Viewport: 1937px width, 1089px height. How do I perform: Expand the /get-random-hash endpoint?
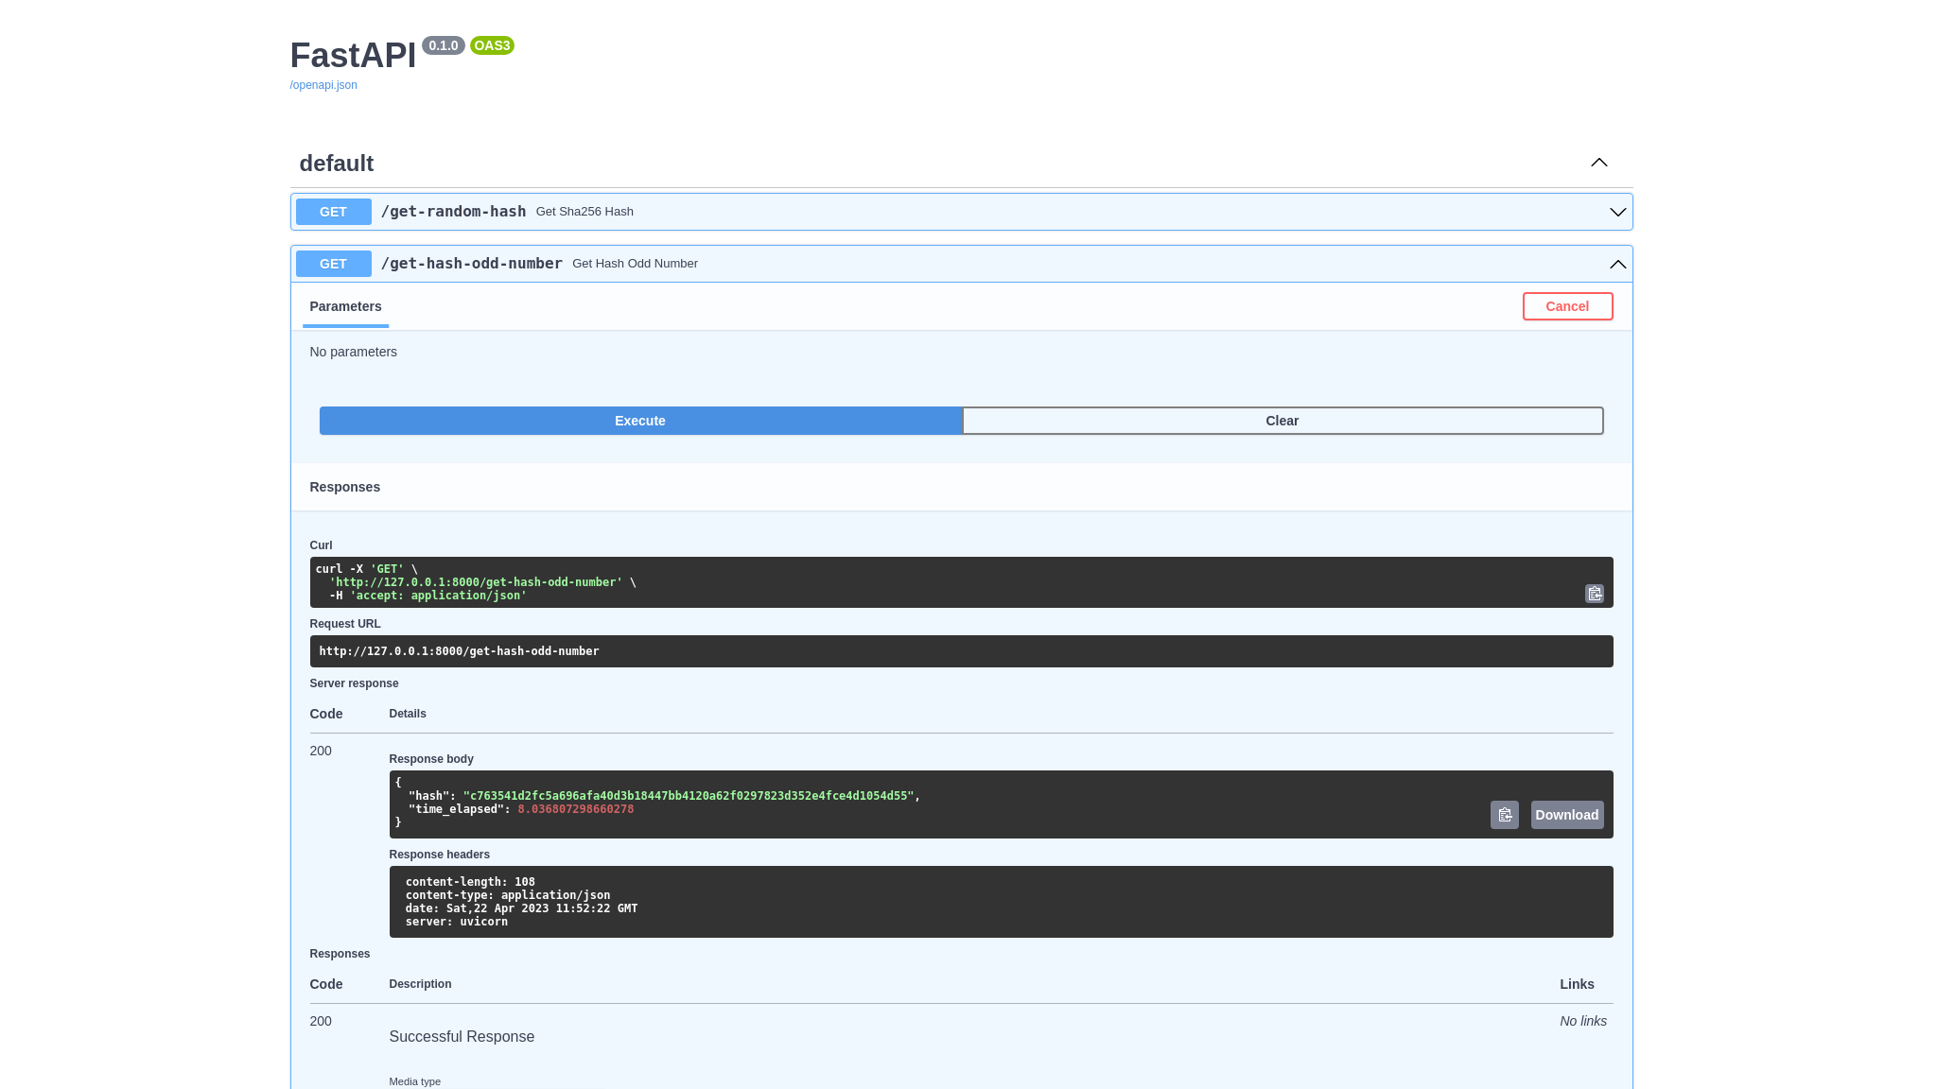(x=1617, y=212)
